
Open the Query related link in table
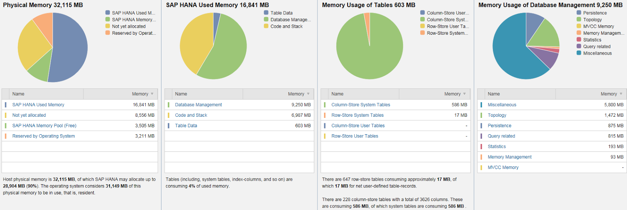[x=502, y=136]
